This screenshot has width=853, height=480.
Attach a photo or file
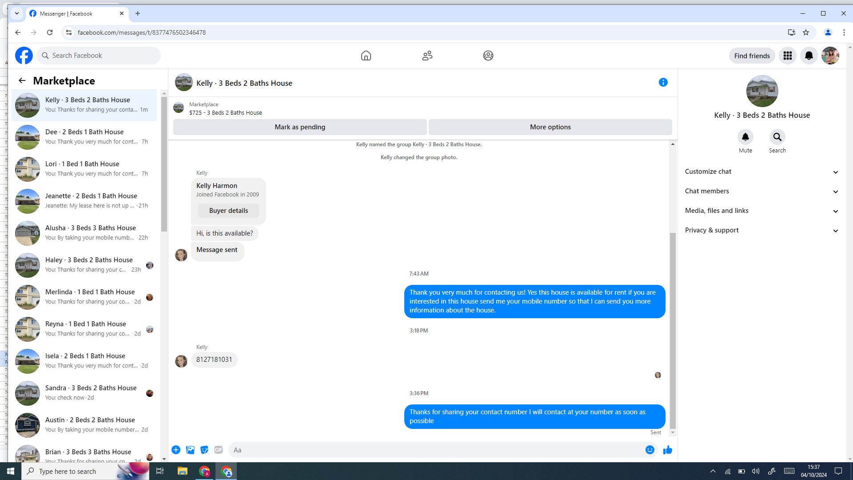(190, 450)
